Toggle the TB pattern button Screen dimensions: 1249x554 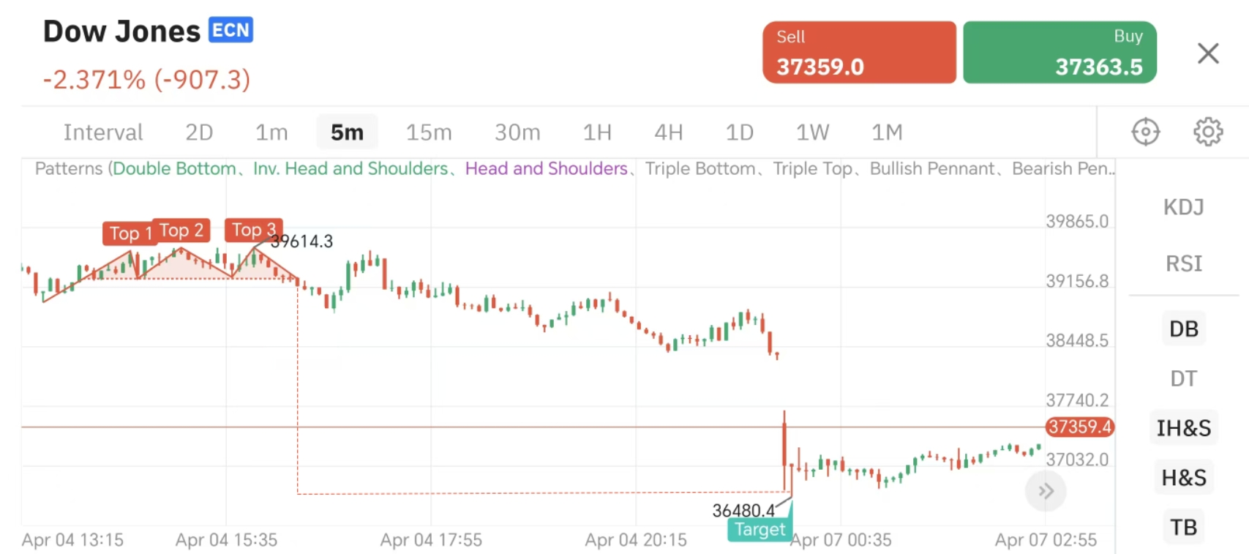[1183, 527]
